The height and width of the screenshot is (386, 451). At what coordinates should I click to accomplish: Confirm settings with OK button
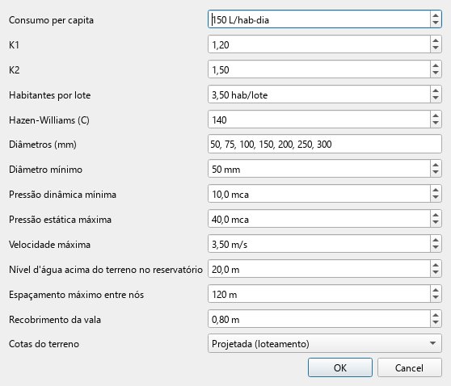click(340, 367)
